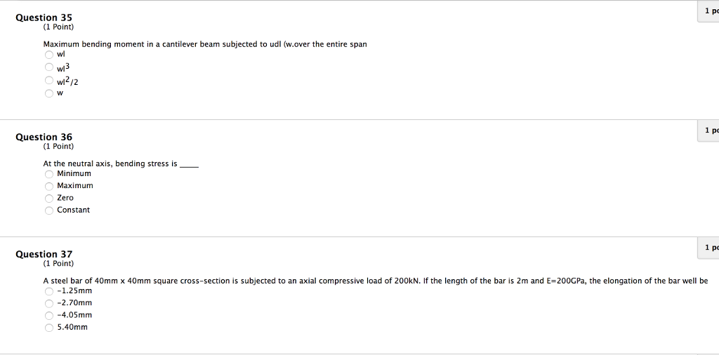Select the -1.25mm elongation option
Screen dimensions: 719x355
[49, 291]
